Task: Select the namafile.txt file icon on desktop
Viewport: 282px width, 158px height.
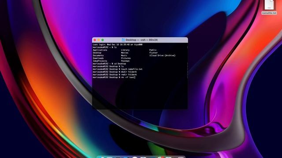Action: 269,5
